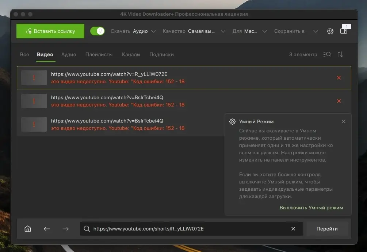Click the green Вставить ссылку button
Screen dimensions: 367x252
pos(50,31)
